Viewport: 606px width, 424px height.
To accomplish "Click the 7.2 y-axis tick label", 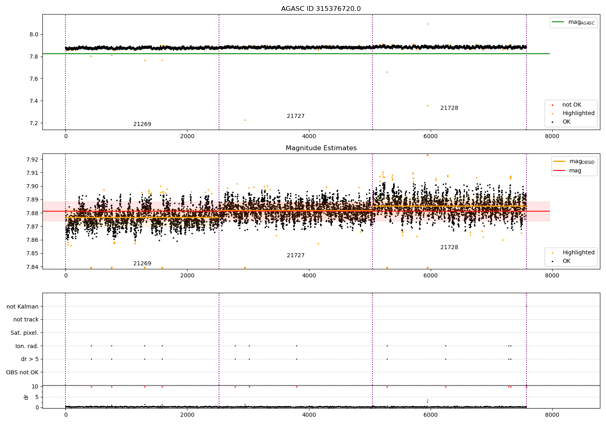I will pyautogui.click(x=34, y=124).
